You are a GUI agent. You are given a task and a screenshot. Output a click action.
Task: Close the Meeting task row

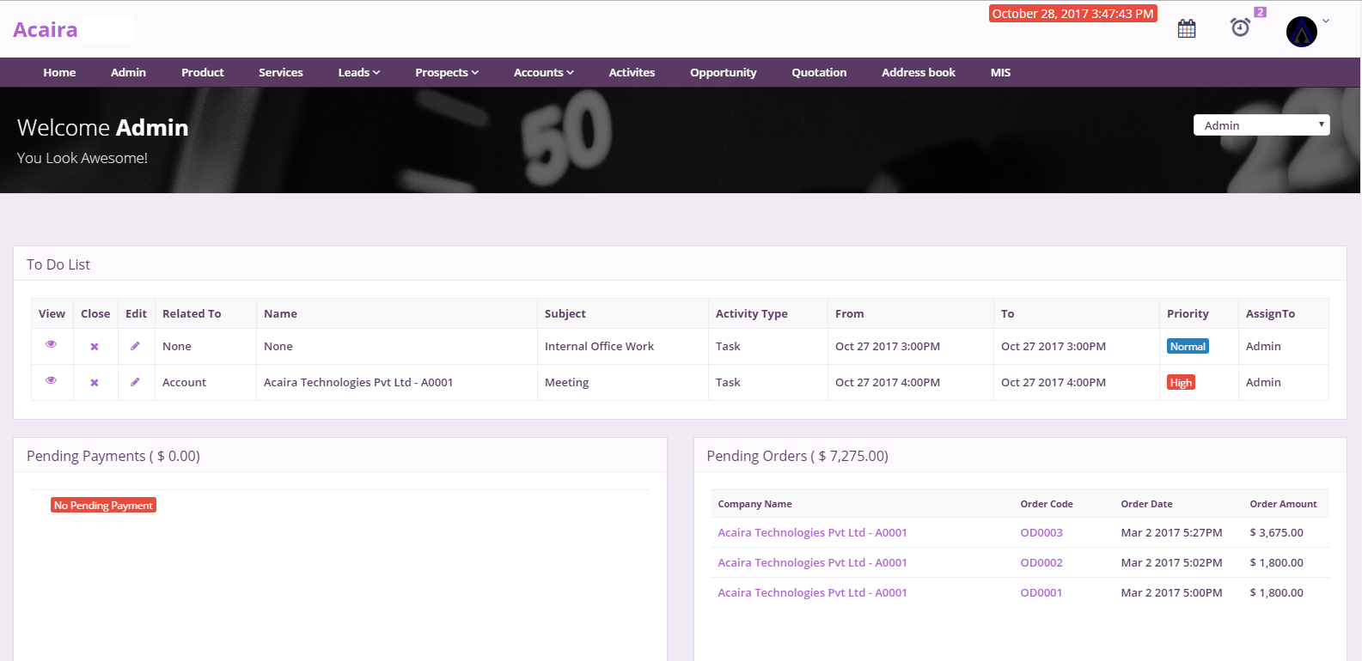click(x=95, y=383)
